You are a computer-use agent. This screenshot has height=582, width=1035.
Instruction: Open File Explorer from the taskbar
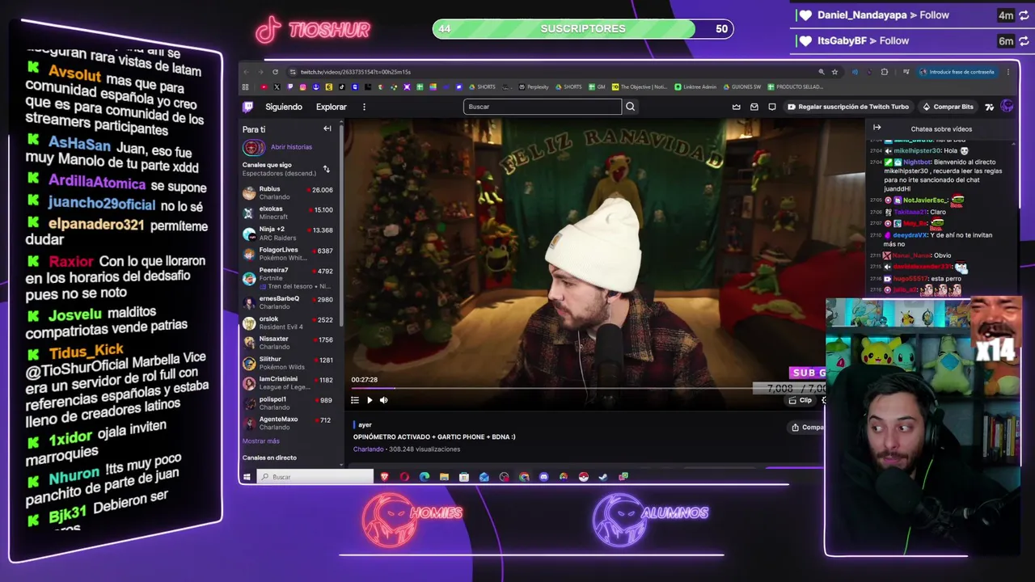point(444,477)
